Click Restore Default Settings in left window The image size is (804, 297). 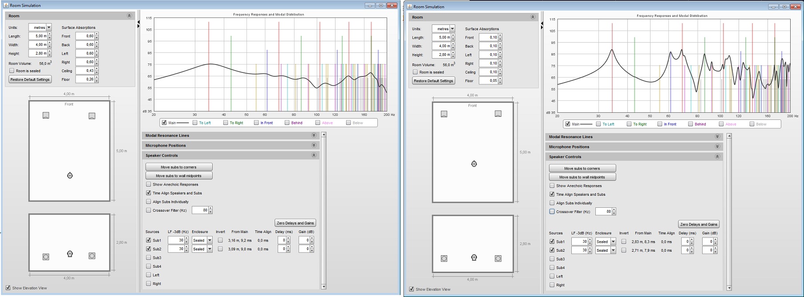click(30, 79)
